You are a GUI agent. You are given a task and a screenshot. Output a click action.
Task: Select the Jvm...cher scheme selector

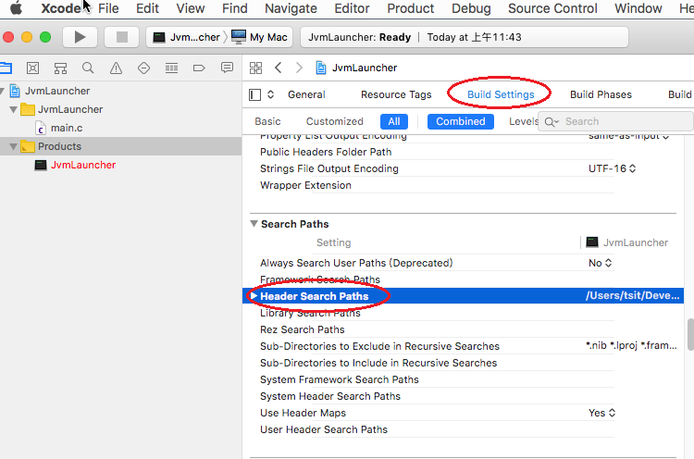[x=187, y=37]
